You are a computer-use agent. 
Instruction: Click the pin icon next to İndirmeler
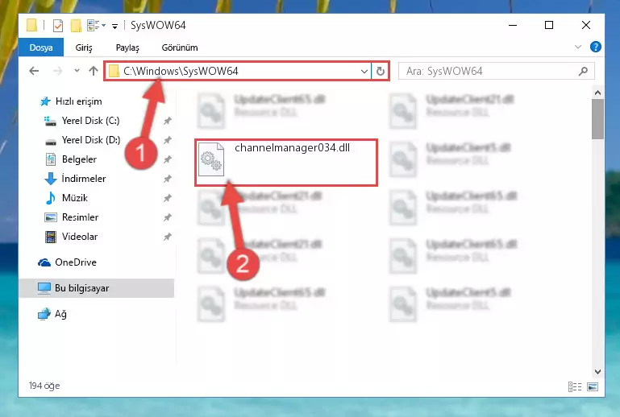click(x=168, y=179)
